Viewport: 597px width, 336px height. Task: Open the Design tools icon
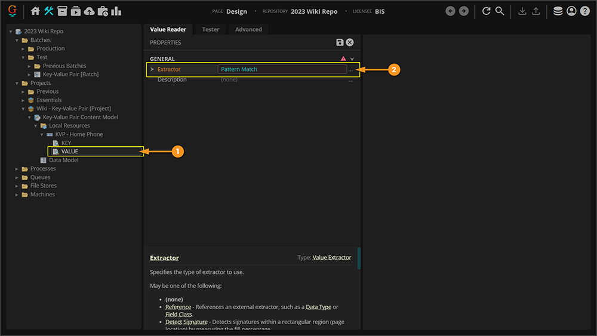49,11
